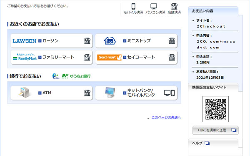This screenshot has width=250, height=156.
Task: Click popup window icon on URL send button
Action: coord(234,130)
